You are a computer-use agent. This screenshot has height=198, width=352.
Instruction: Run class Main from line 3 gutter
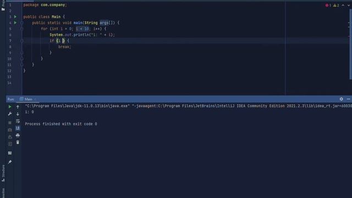[15, 16]
